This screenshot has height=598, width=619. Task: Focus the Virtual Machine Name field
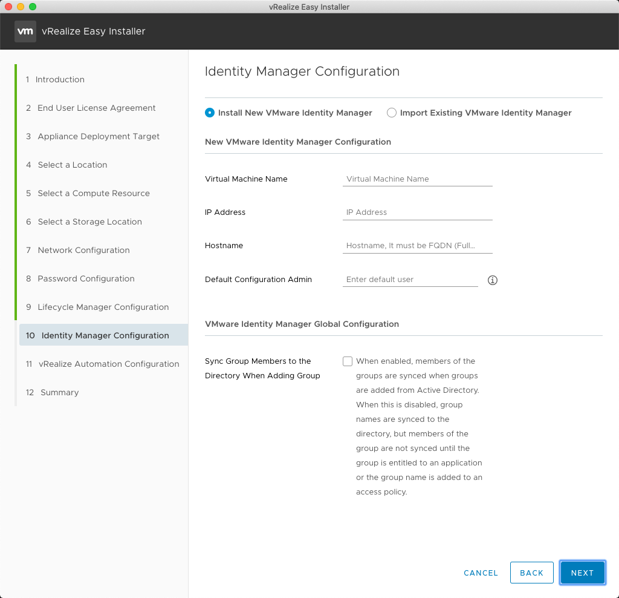tap(417, 179)
